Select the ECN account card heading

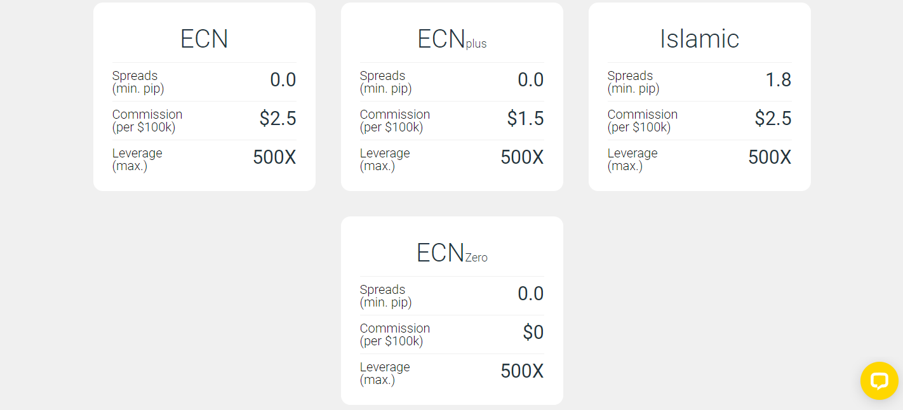pyautogui.click(x=204, y=39)
